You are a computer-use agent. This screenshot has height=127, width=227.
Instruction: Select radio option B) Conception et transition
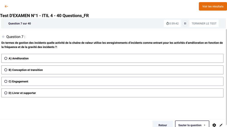coord(6,70)
